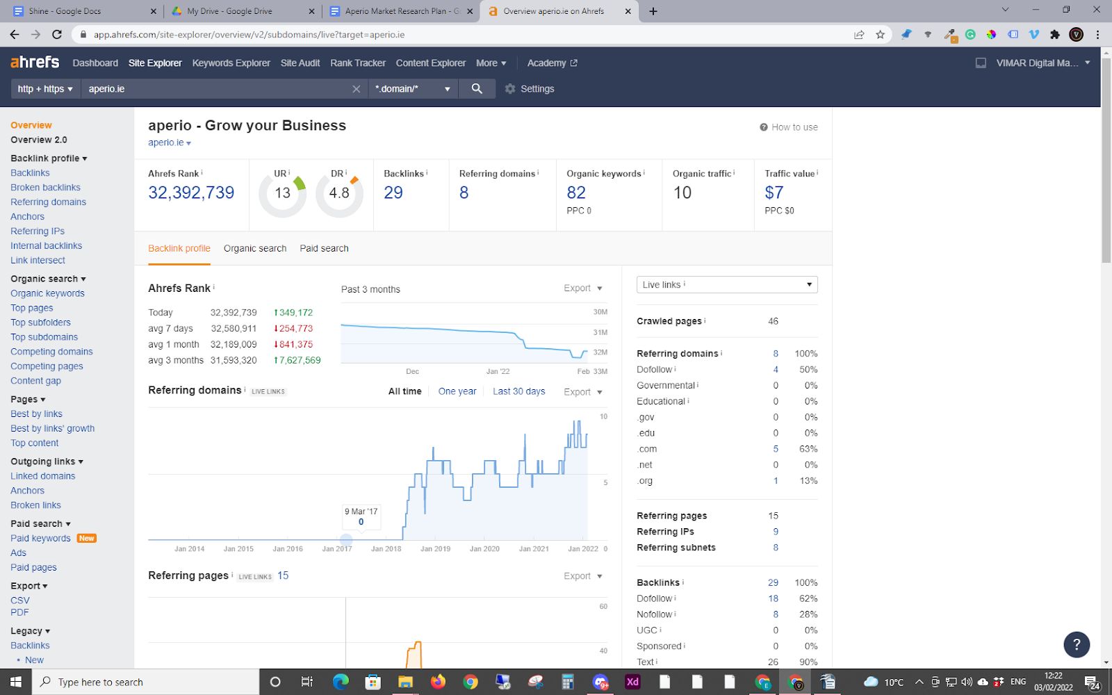This screenshot has height=695, width=1112.
Task: Click the browser back arrow
Action: point(15,34)
